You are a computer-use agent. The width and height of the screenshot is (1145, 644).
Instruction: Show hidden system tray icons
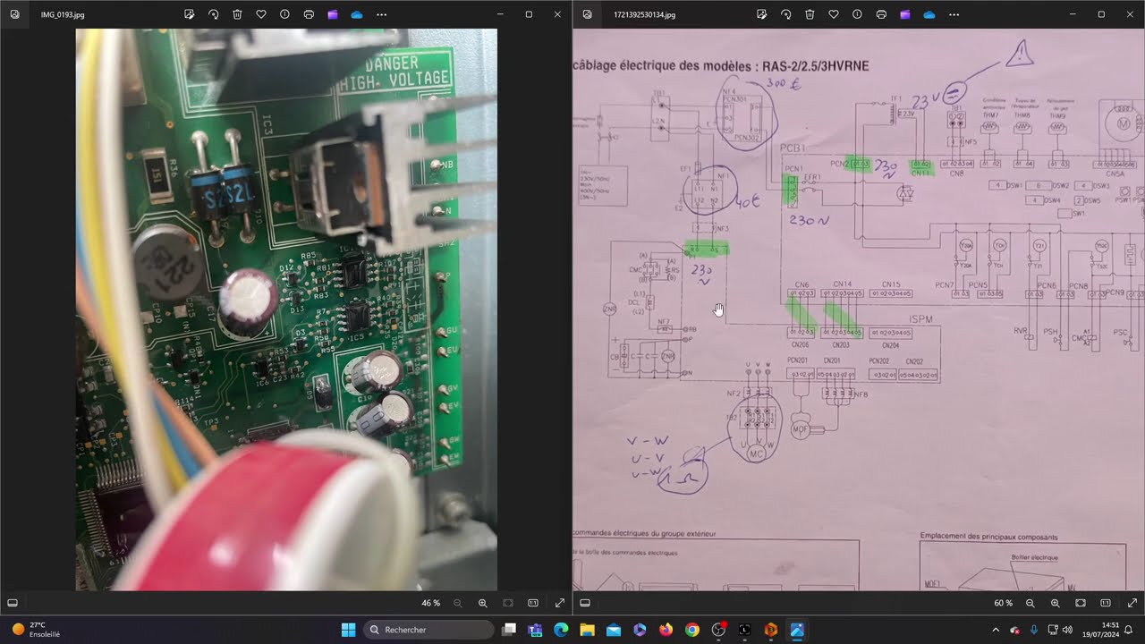996,630
